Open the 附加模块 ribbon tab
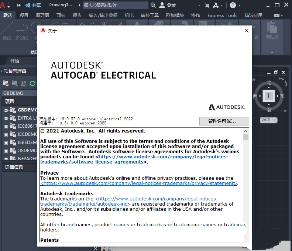This screenshot has width=292, height=251. [x=175, y=15]
